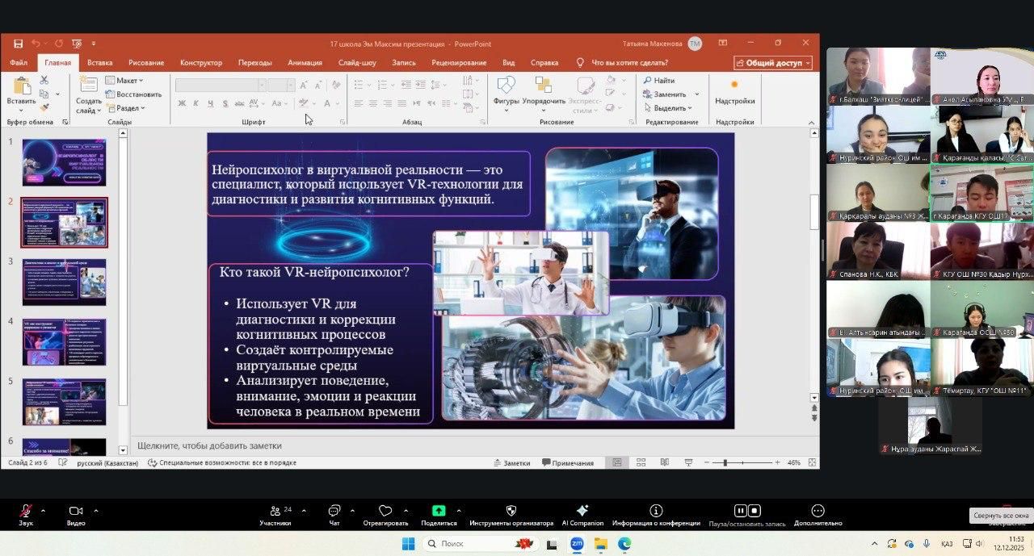This screenshot has width=1034, height=556.
Task: Click the Общий доступ share button
Action: [773, 63]
